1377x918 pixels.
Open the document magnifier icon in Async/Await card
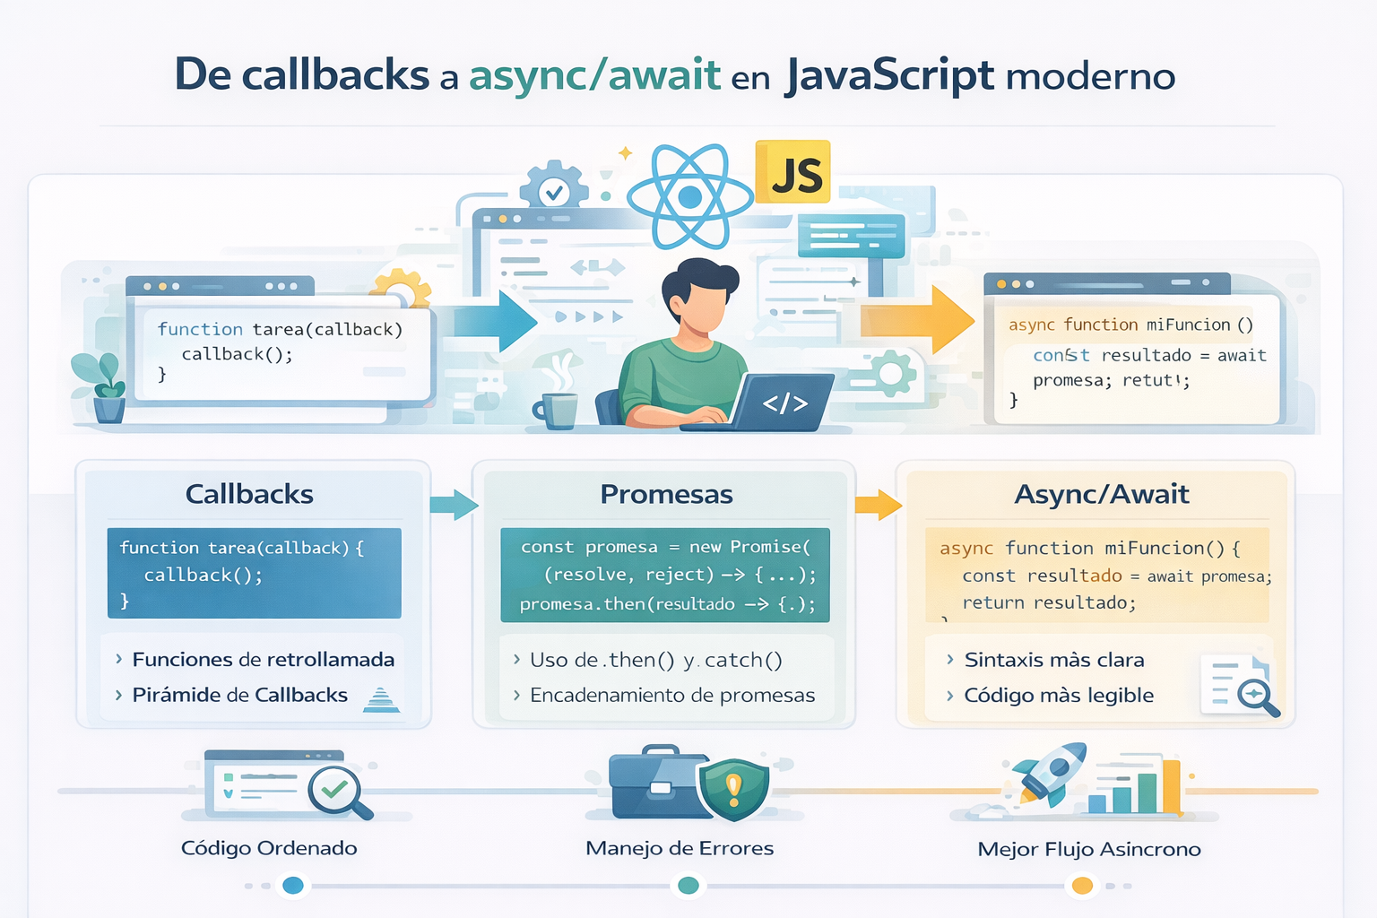pos(1241,687)
